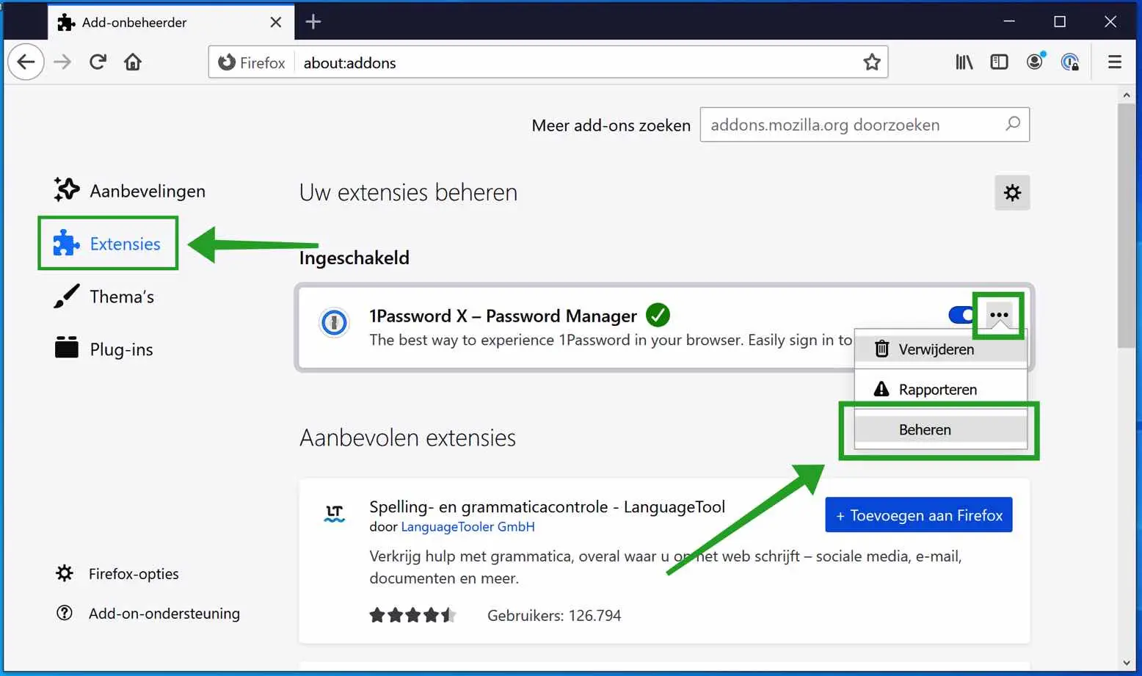Image resolution: width=1142 pixels, height=676 pixels.
Task: Click the 1Password X – Password Manager title
Action: point(503,316)
